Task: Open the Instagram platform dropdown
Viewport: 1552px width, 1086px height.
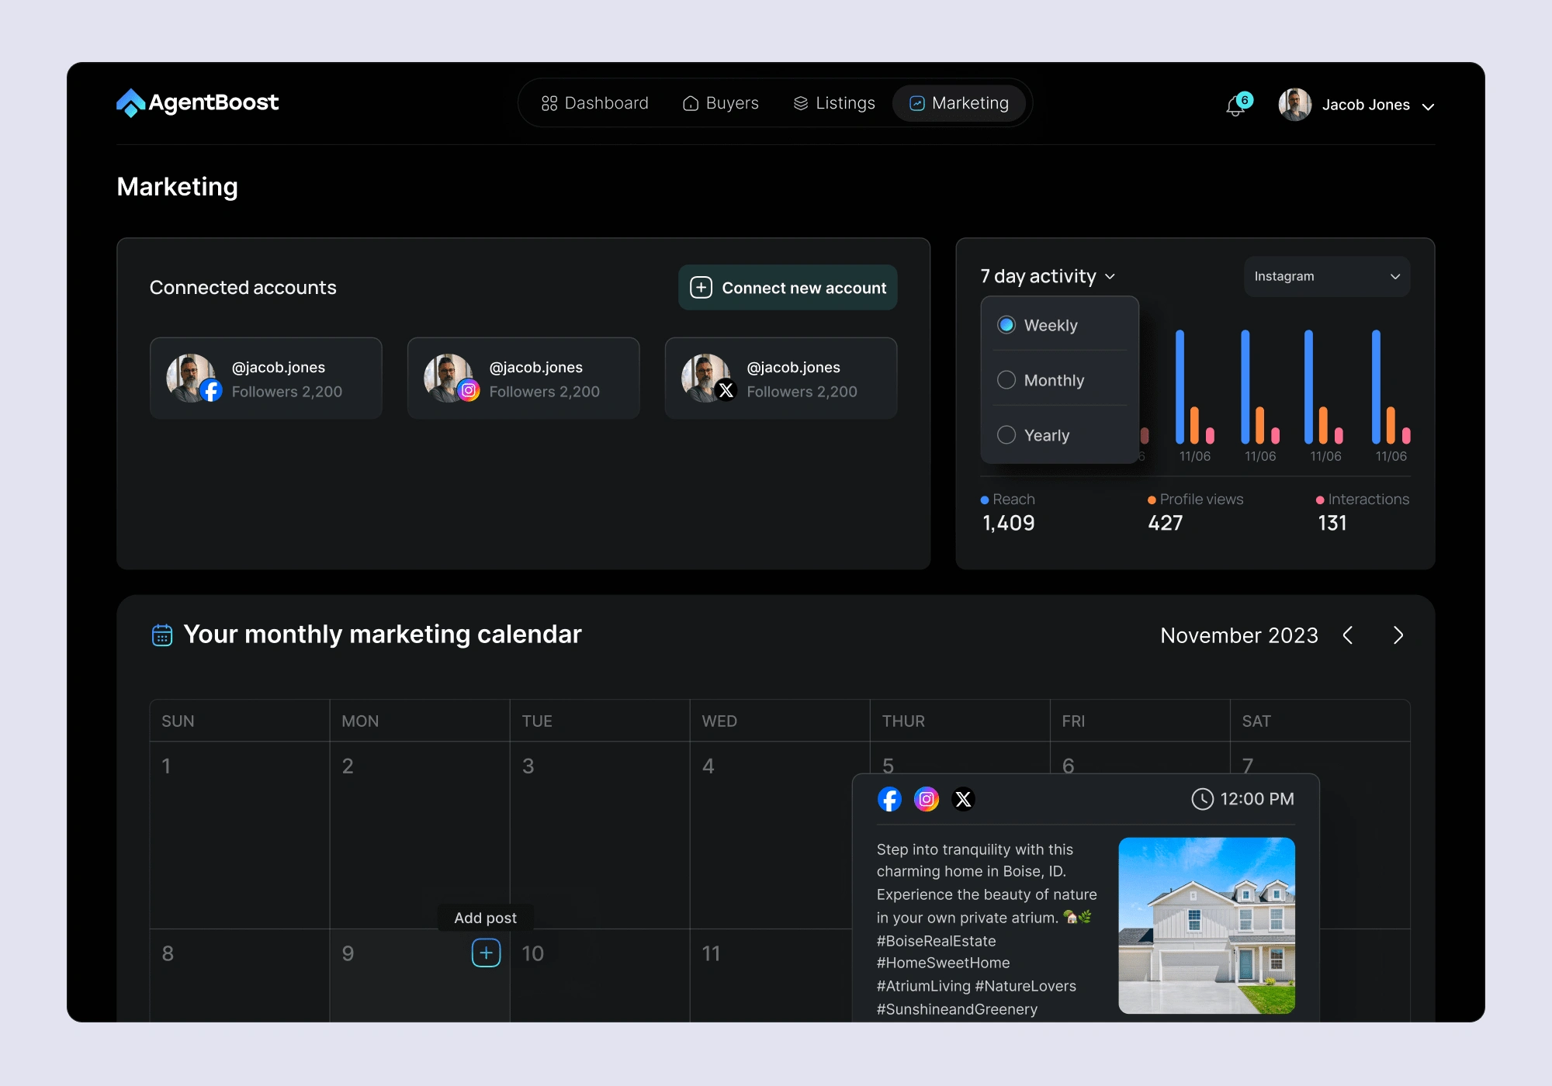Action: click(1327, 276)
